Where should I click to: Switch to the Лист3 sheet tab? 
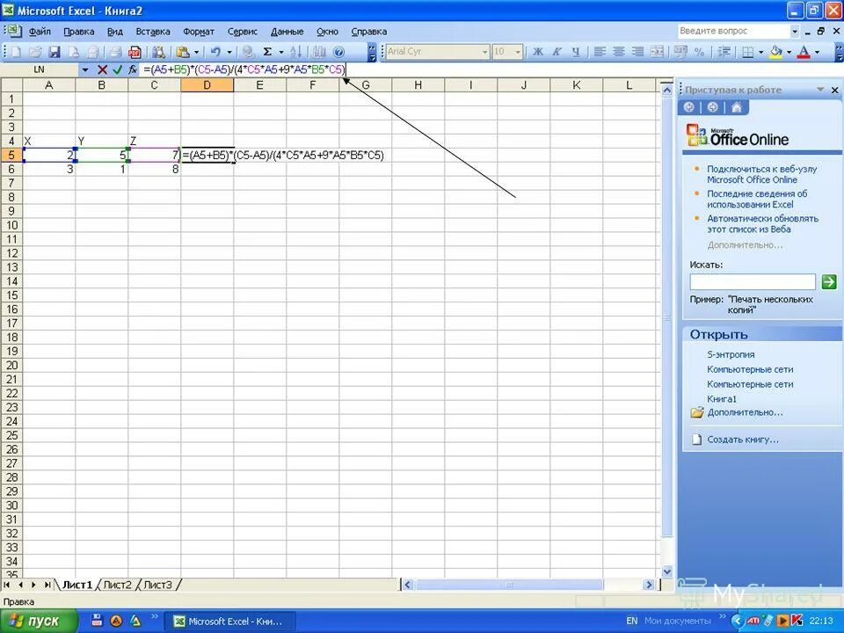pos(157,585)
